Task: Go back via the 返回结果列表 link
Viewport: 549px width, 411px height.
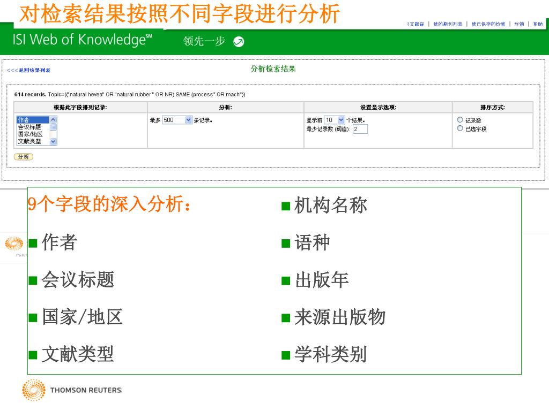Action: pyautogui.click(x=29, y=70)
